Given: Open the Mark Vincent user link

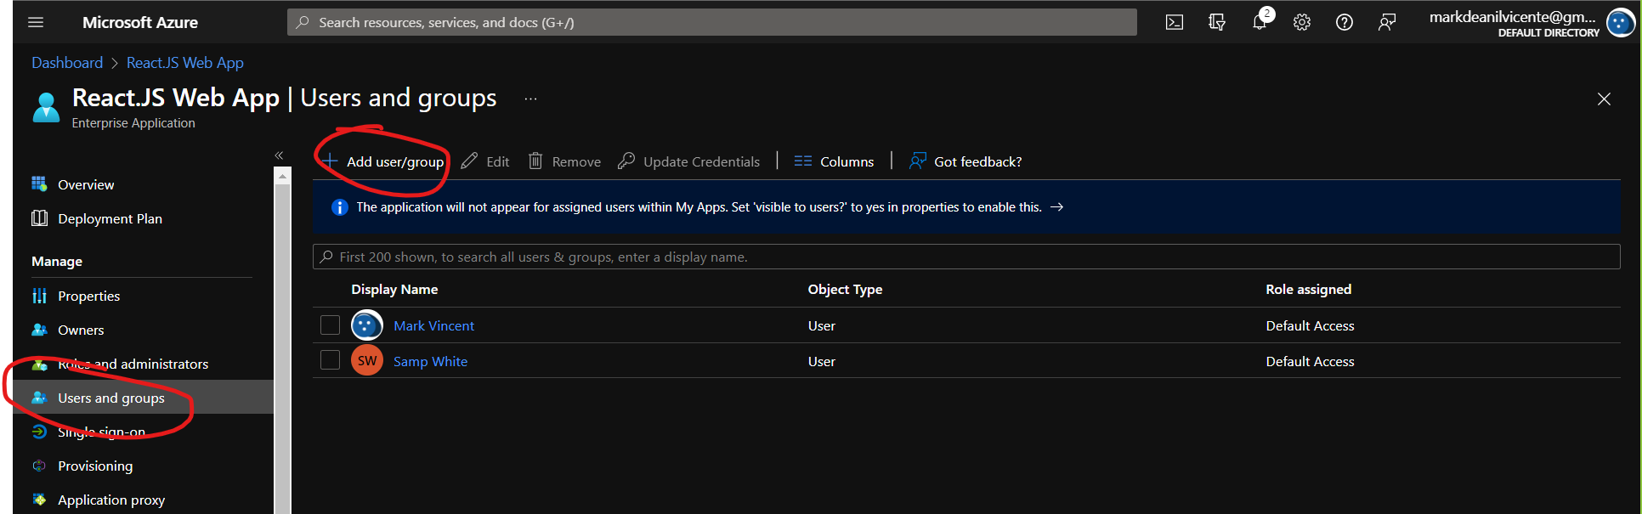Looking at the screenshot, I should coord(433,325).
